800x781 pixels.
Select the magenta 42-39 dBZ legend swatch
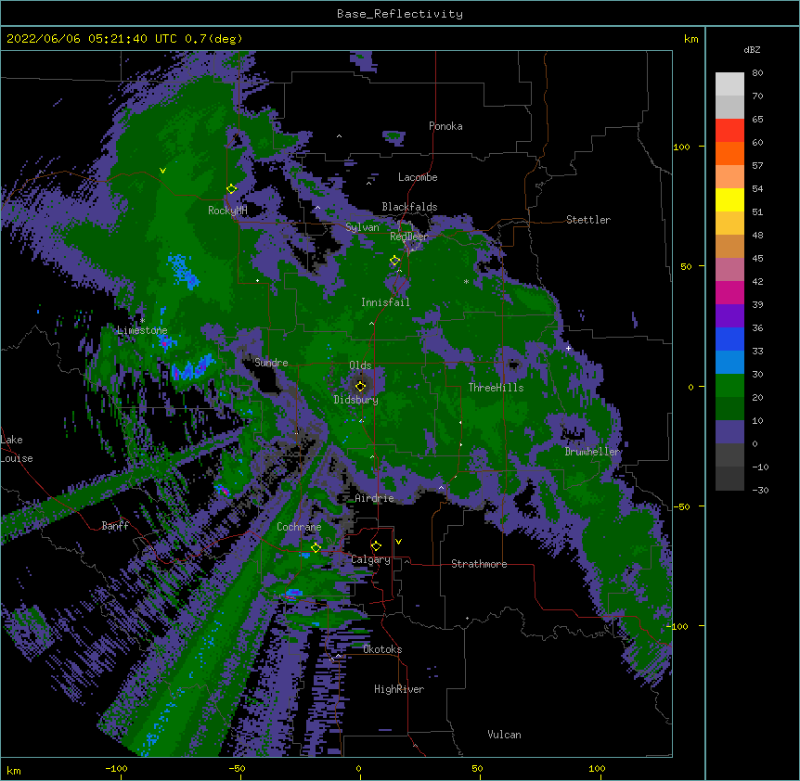click(x=729, y=292)
